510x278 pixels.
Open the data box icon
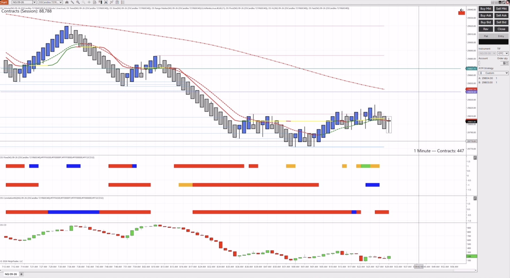point(95,2)
